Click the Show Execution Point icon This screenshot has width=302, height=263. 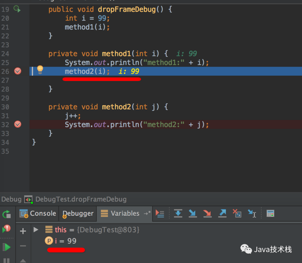[160, 213]
